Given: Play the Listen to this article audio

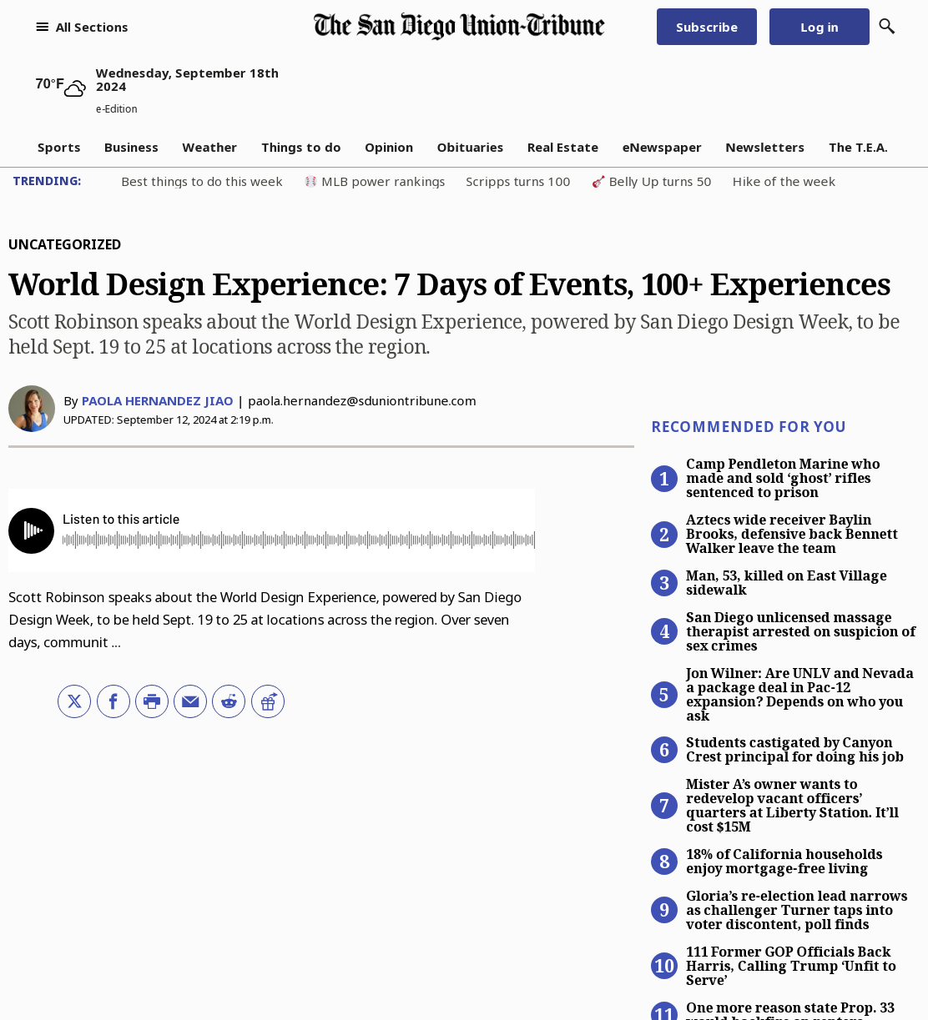Looking at the screenshot, I should [31, 530].
